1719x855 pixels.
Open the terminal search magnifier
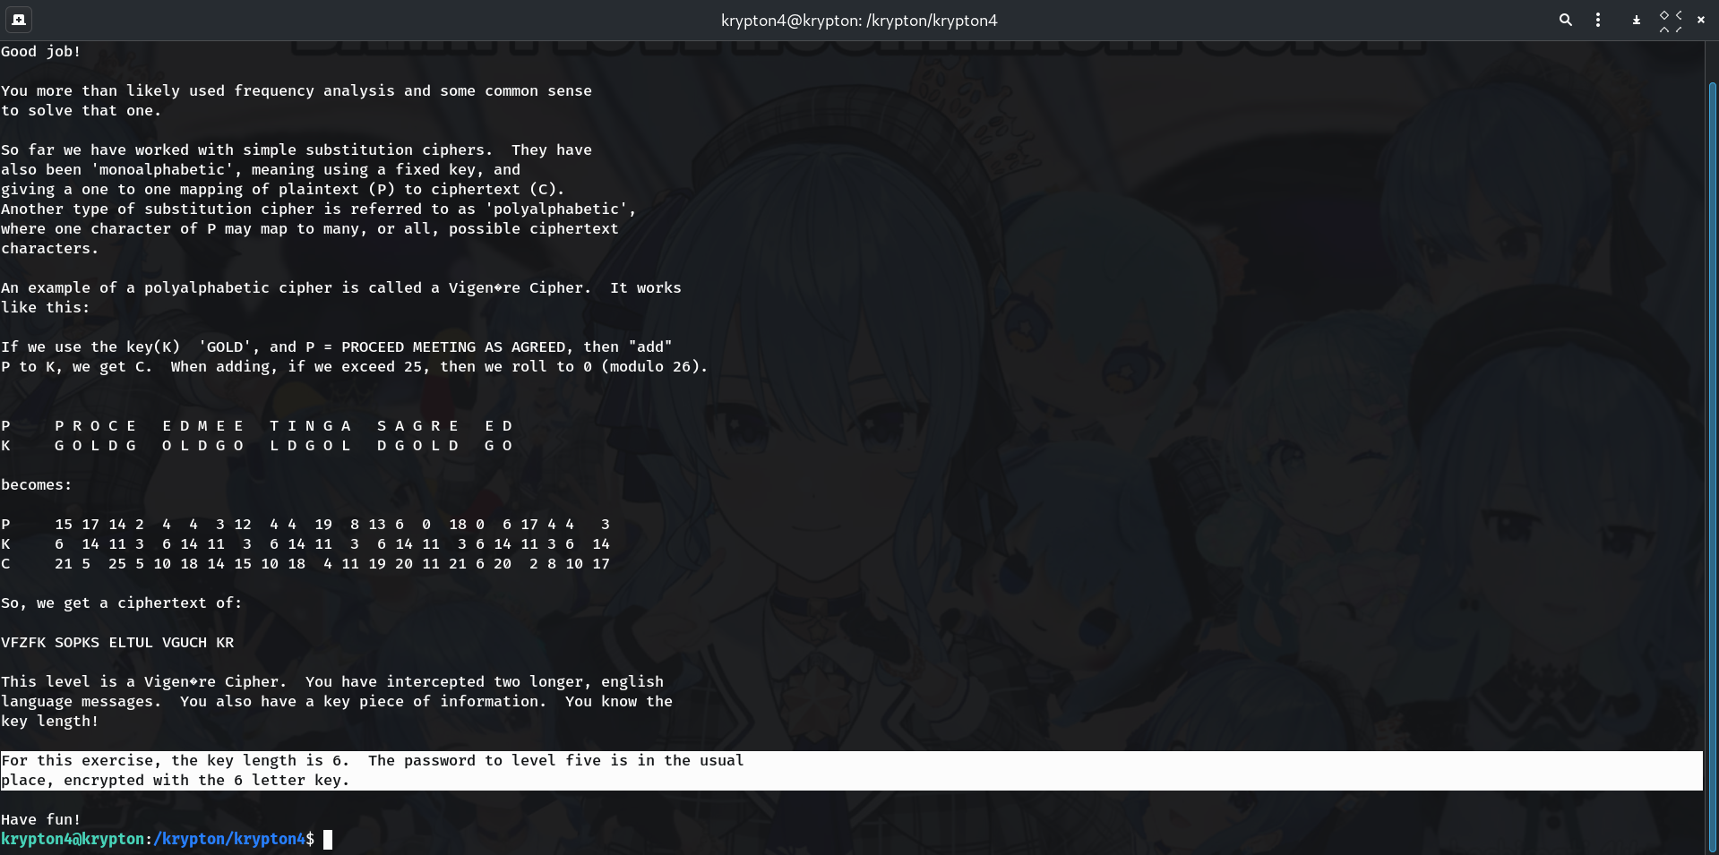point(1565,20)
